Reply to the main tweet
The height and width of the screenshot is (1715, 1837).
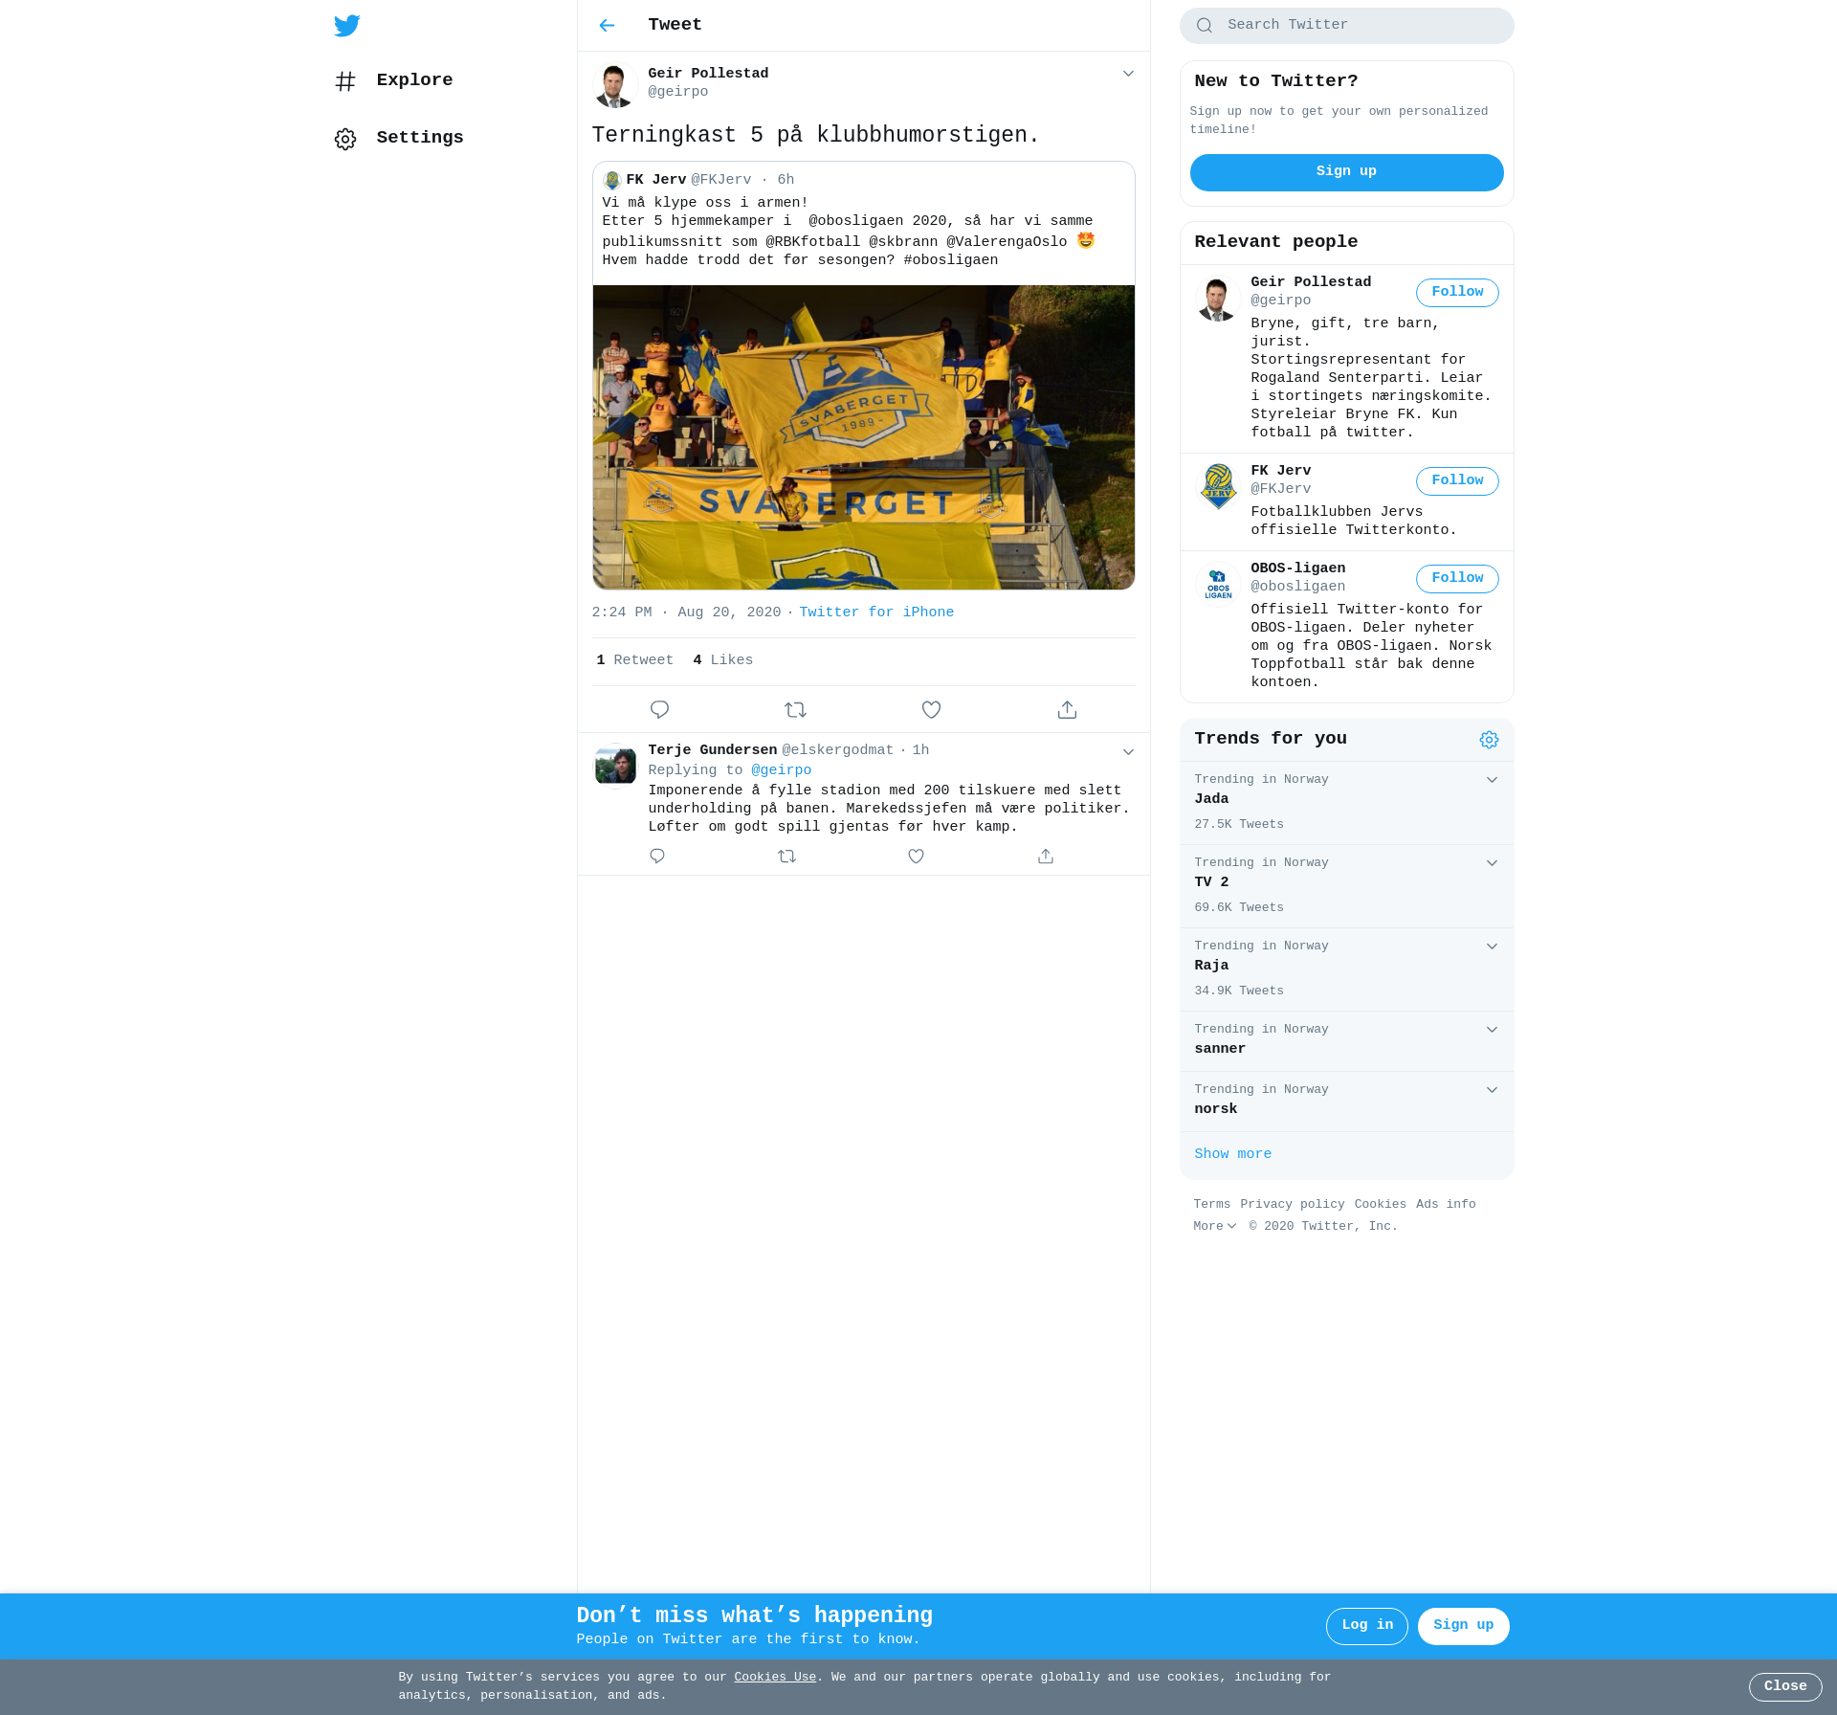[659, 709]
